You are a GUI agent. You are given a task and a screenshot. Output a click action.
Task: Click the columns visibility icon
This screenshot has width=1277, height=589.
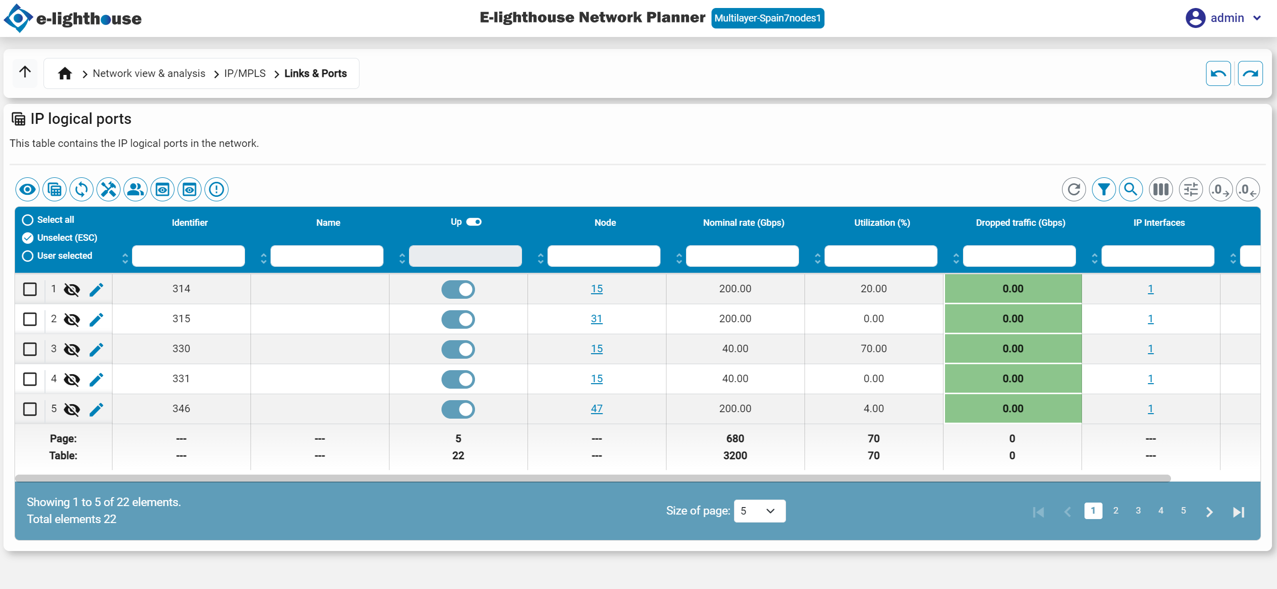coord(1160,189)
